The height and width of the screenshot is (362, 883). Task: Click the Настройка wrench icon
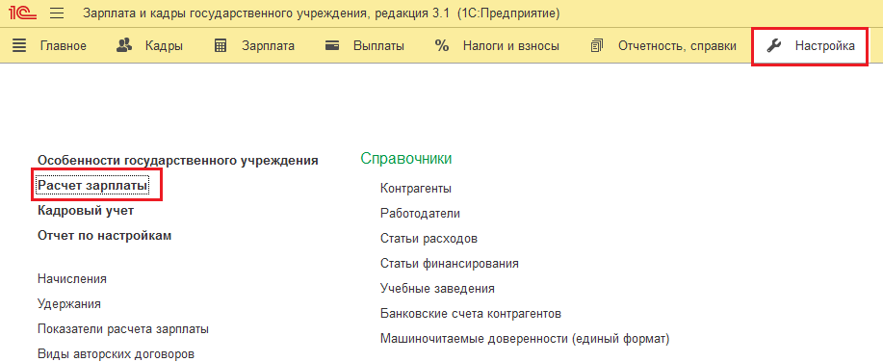[x=774, y=46]
